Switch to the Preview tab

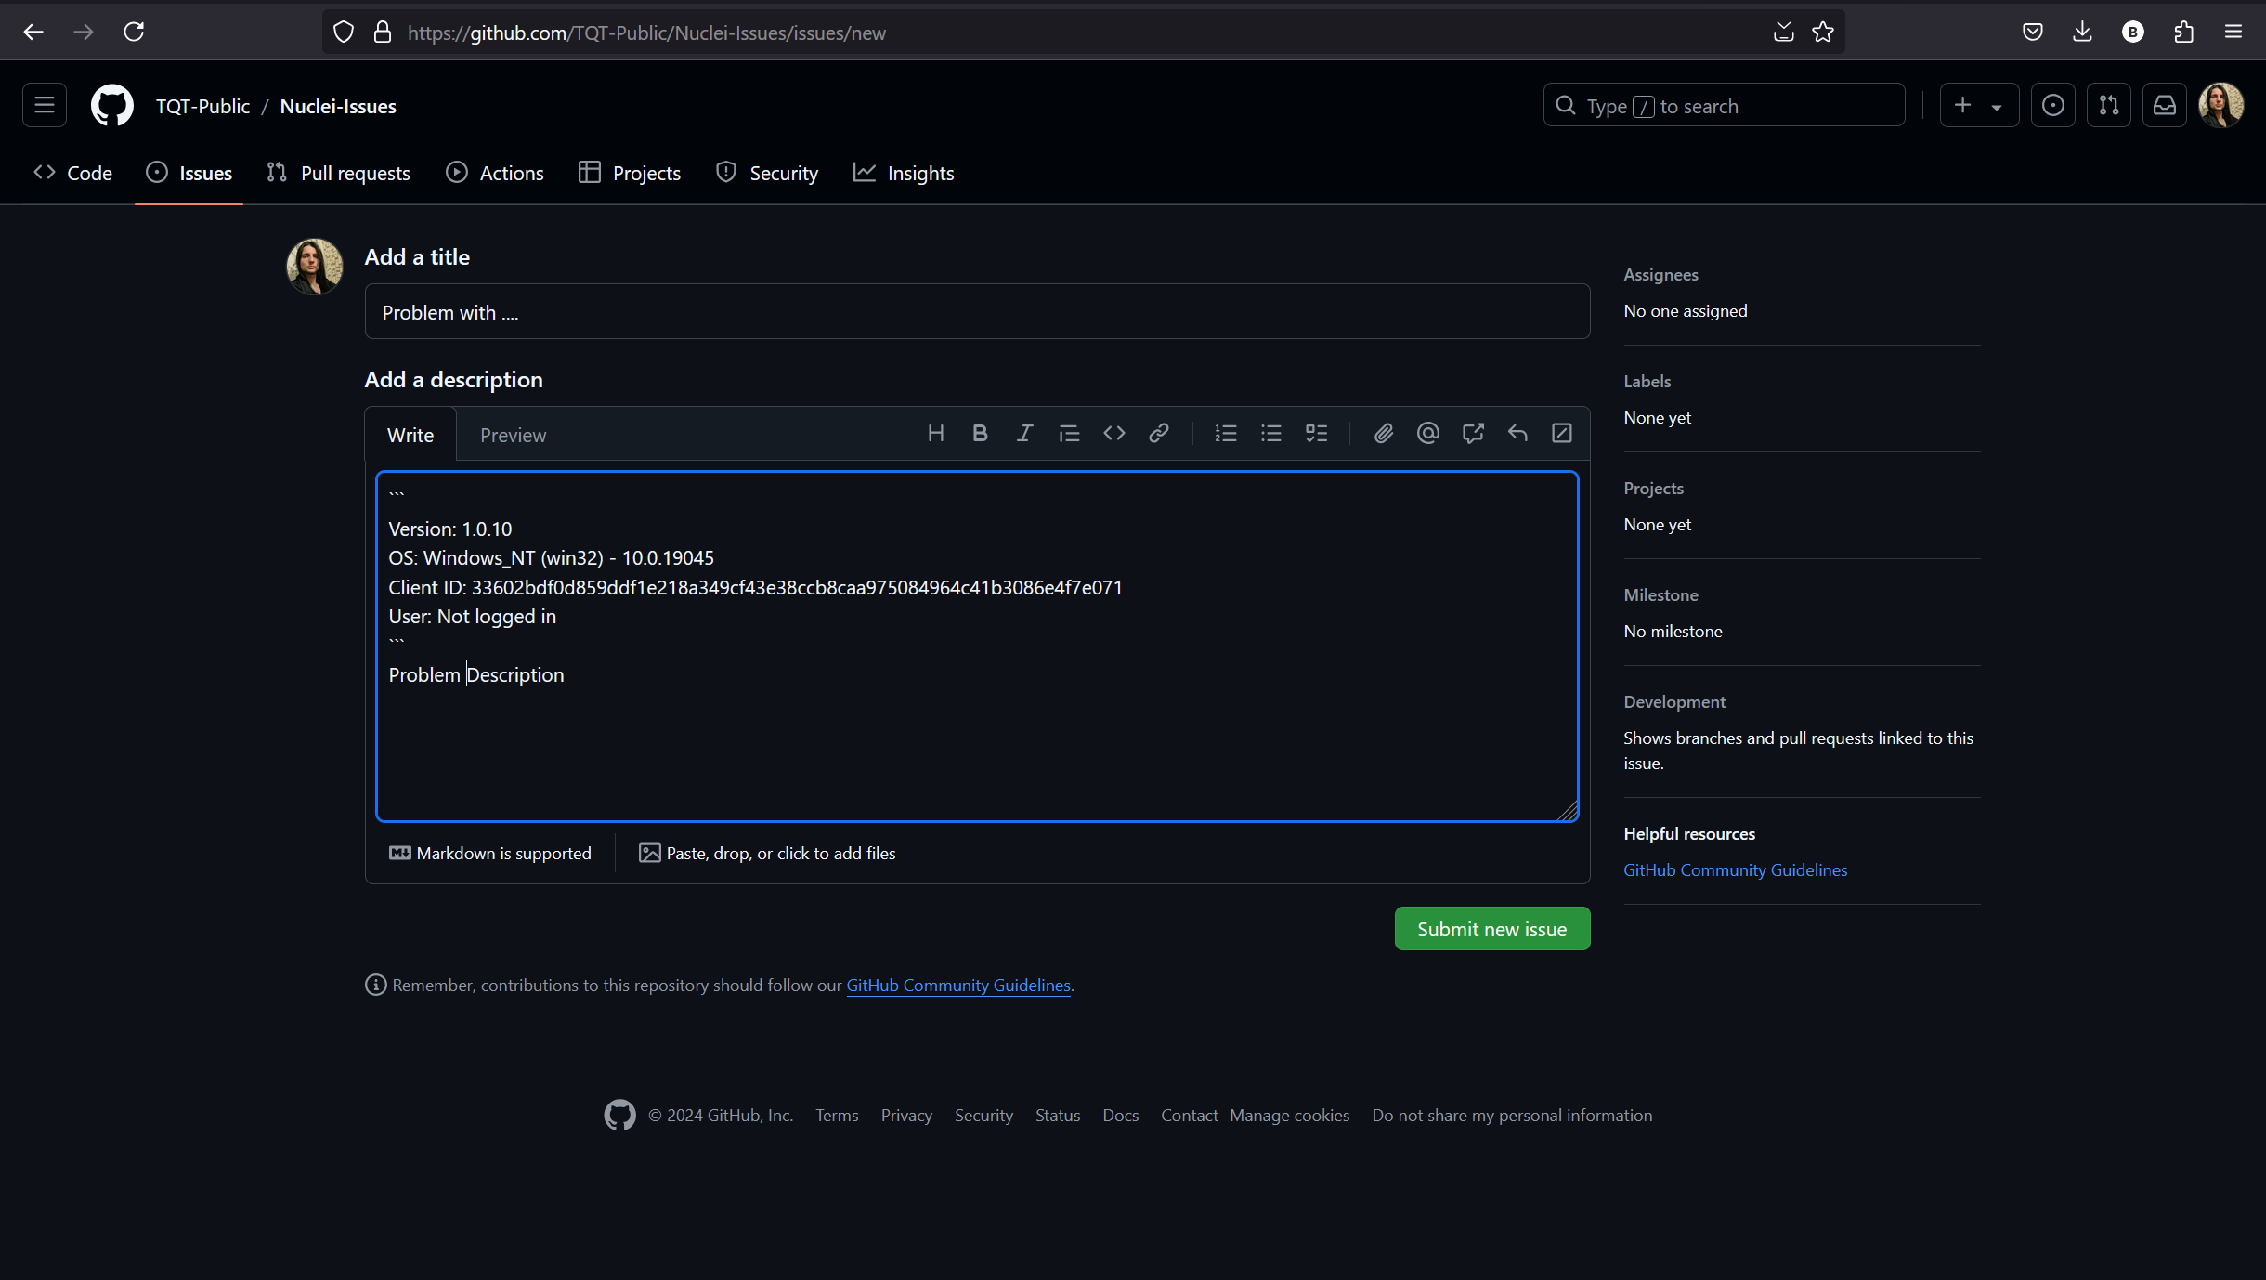click(513, 435)
